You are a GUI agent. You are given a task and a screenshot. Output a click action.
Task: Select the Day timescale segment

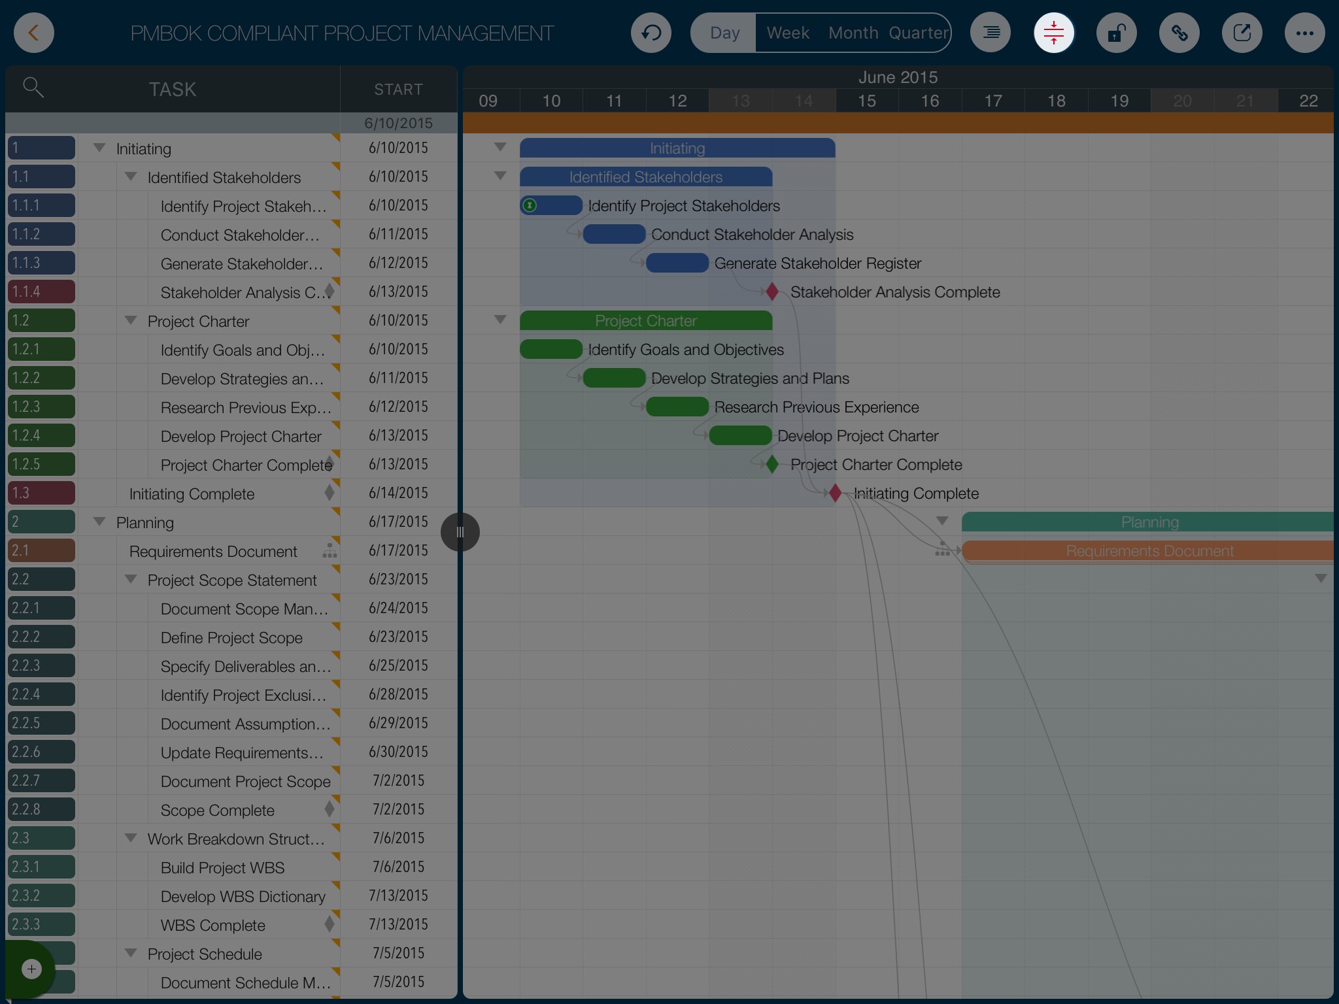(x=724, y=33)
